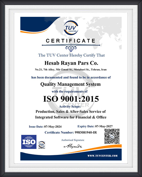
Task: Click the Issue Date 07-May-2024
Action: [45, 127]
